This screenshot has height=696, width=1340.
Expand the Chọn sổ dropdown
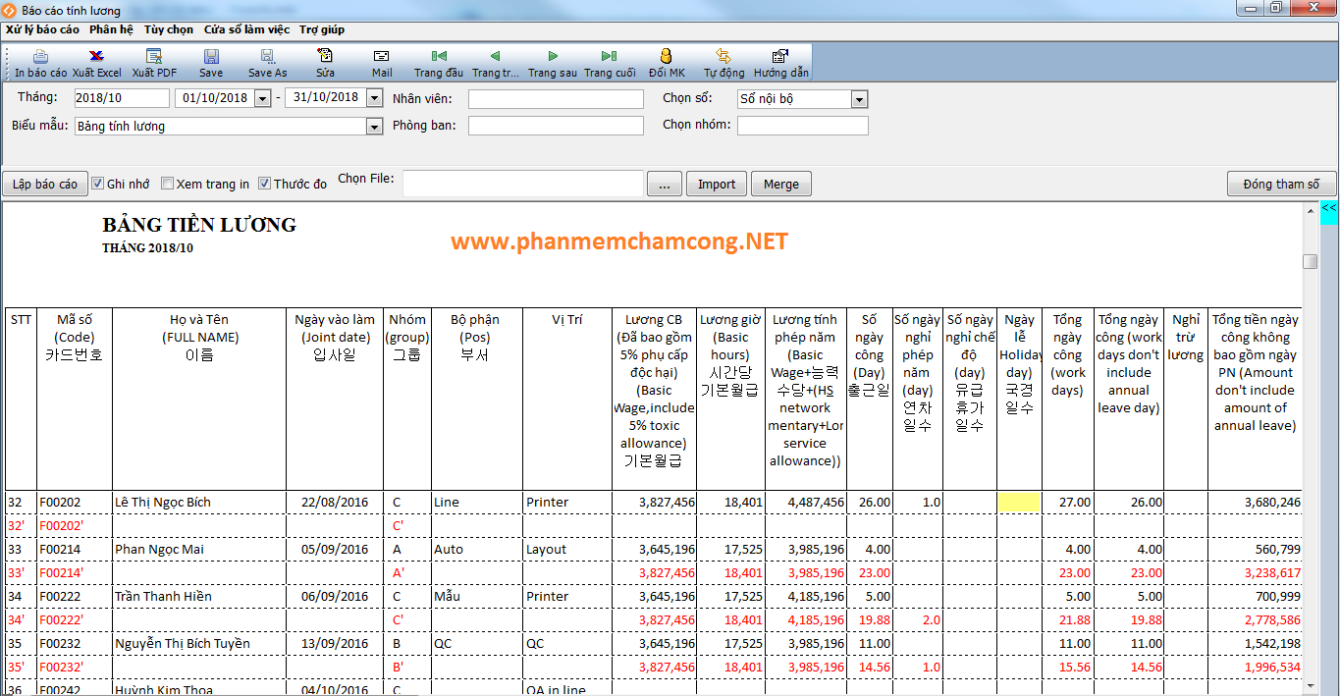tap(860, 99)
